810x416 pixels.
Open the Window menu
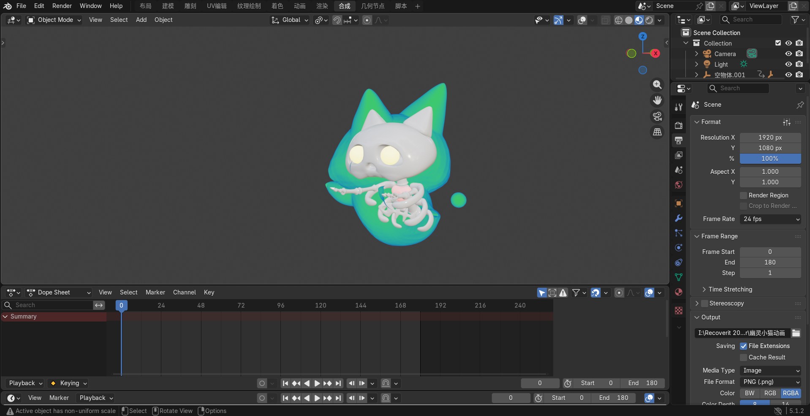point(91,6)
